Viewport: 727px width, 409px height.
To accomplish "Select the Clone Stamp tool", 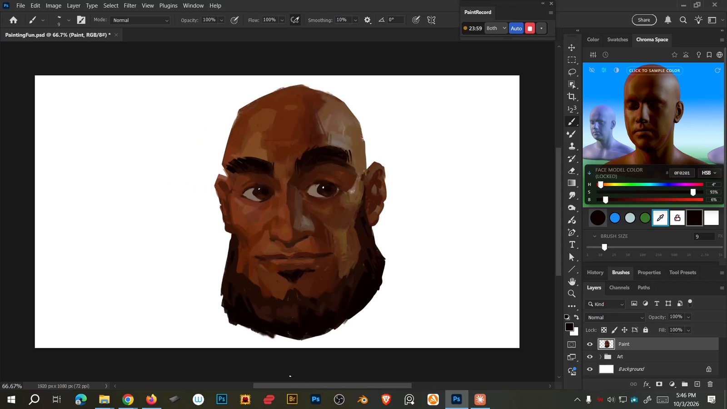I will tap(572, 146).
